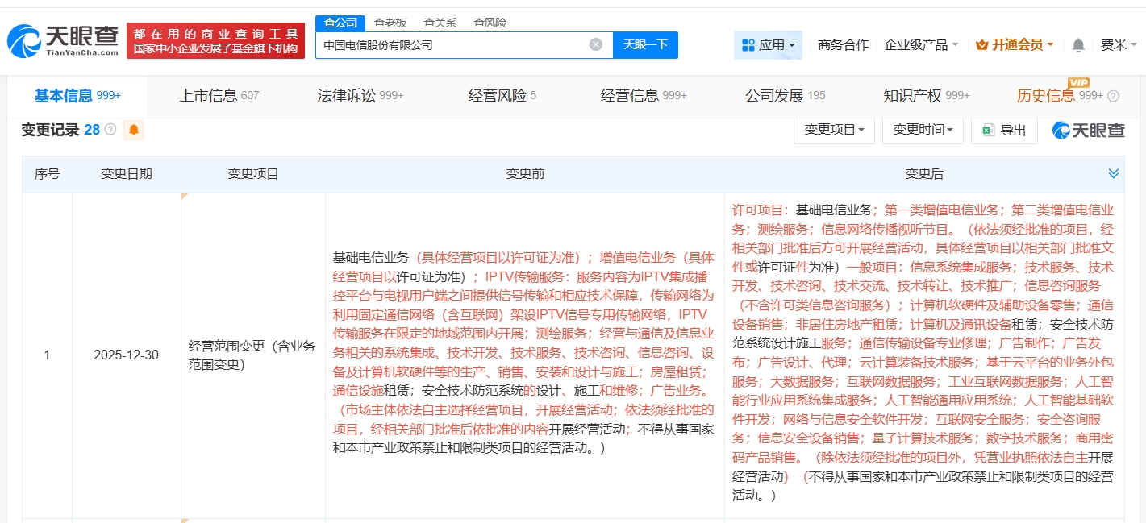Clear the search box with X icon
This screenshot has width=1146, height=523.
(596, 45)
